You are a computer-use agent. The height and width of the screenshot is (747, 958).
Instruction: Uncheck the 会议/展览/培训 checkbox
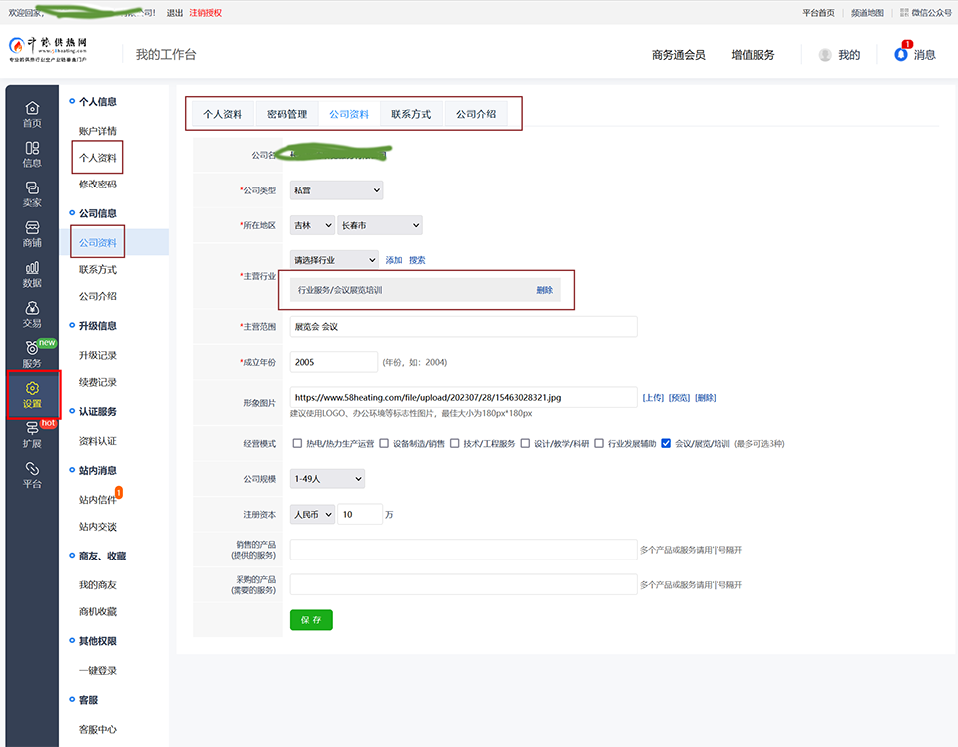[666, 443]
